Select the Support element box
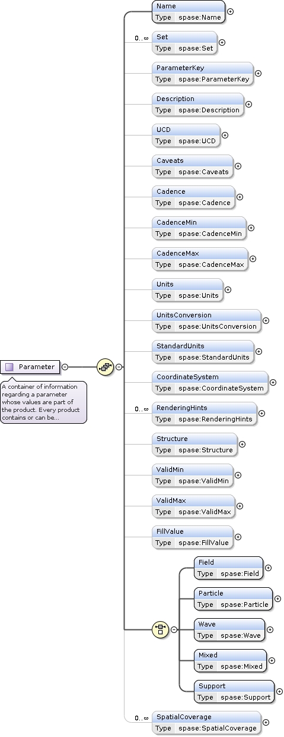This screenshot has width=284, height=737. pos(234,691)
